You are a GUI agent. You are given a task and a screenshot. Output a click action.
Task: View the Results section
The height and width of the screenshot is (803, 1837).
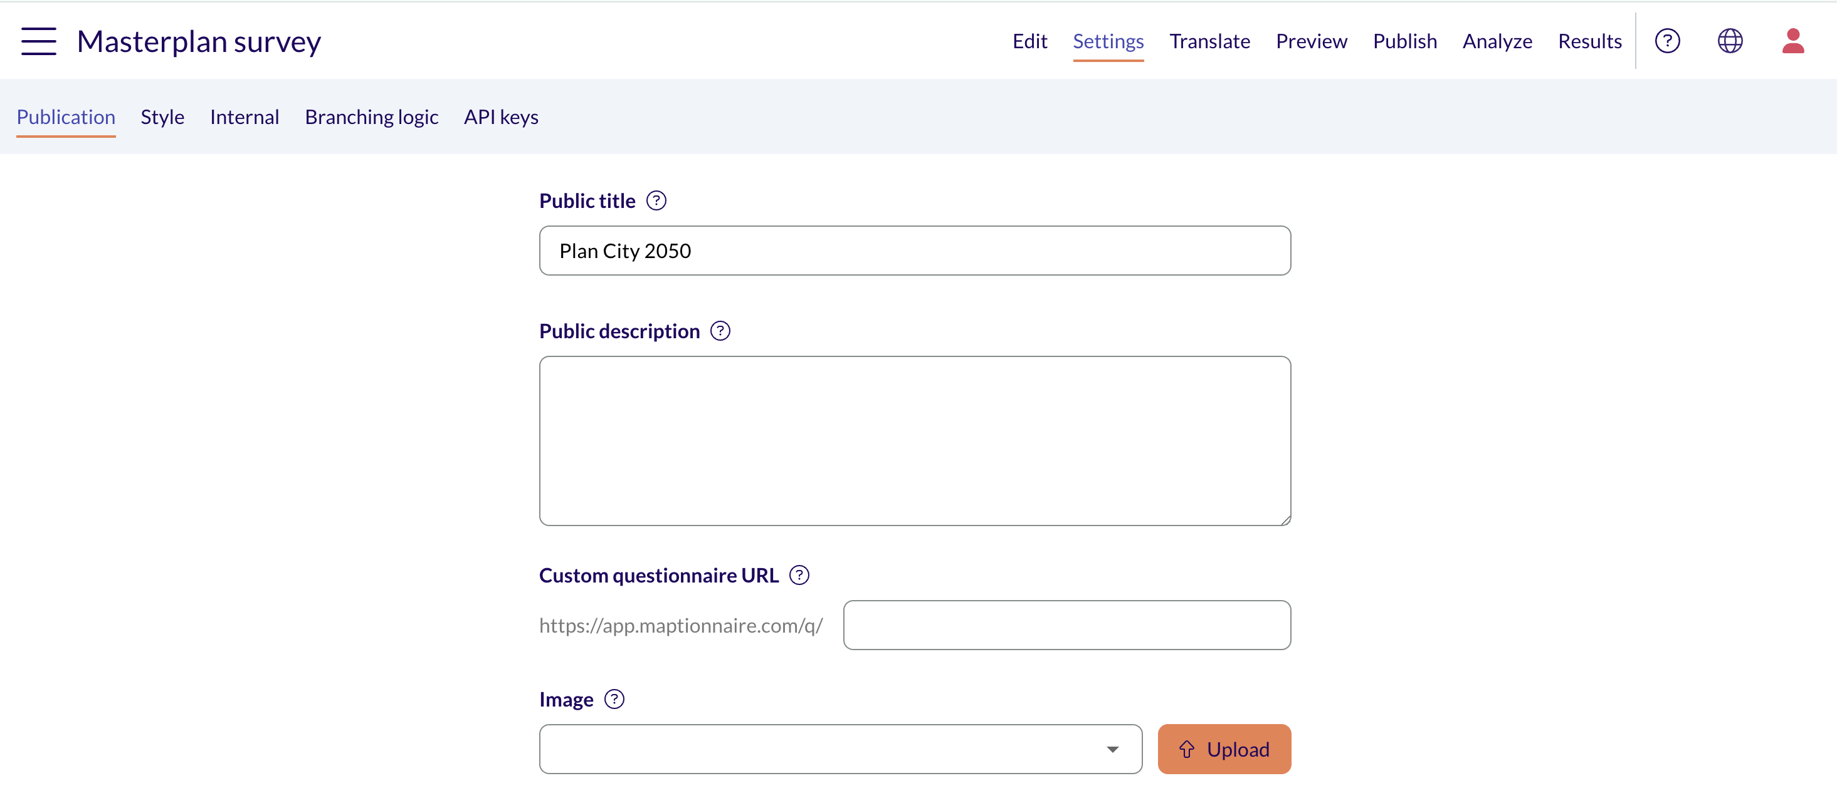[x=1589, y=41]
